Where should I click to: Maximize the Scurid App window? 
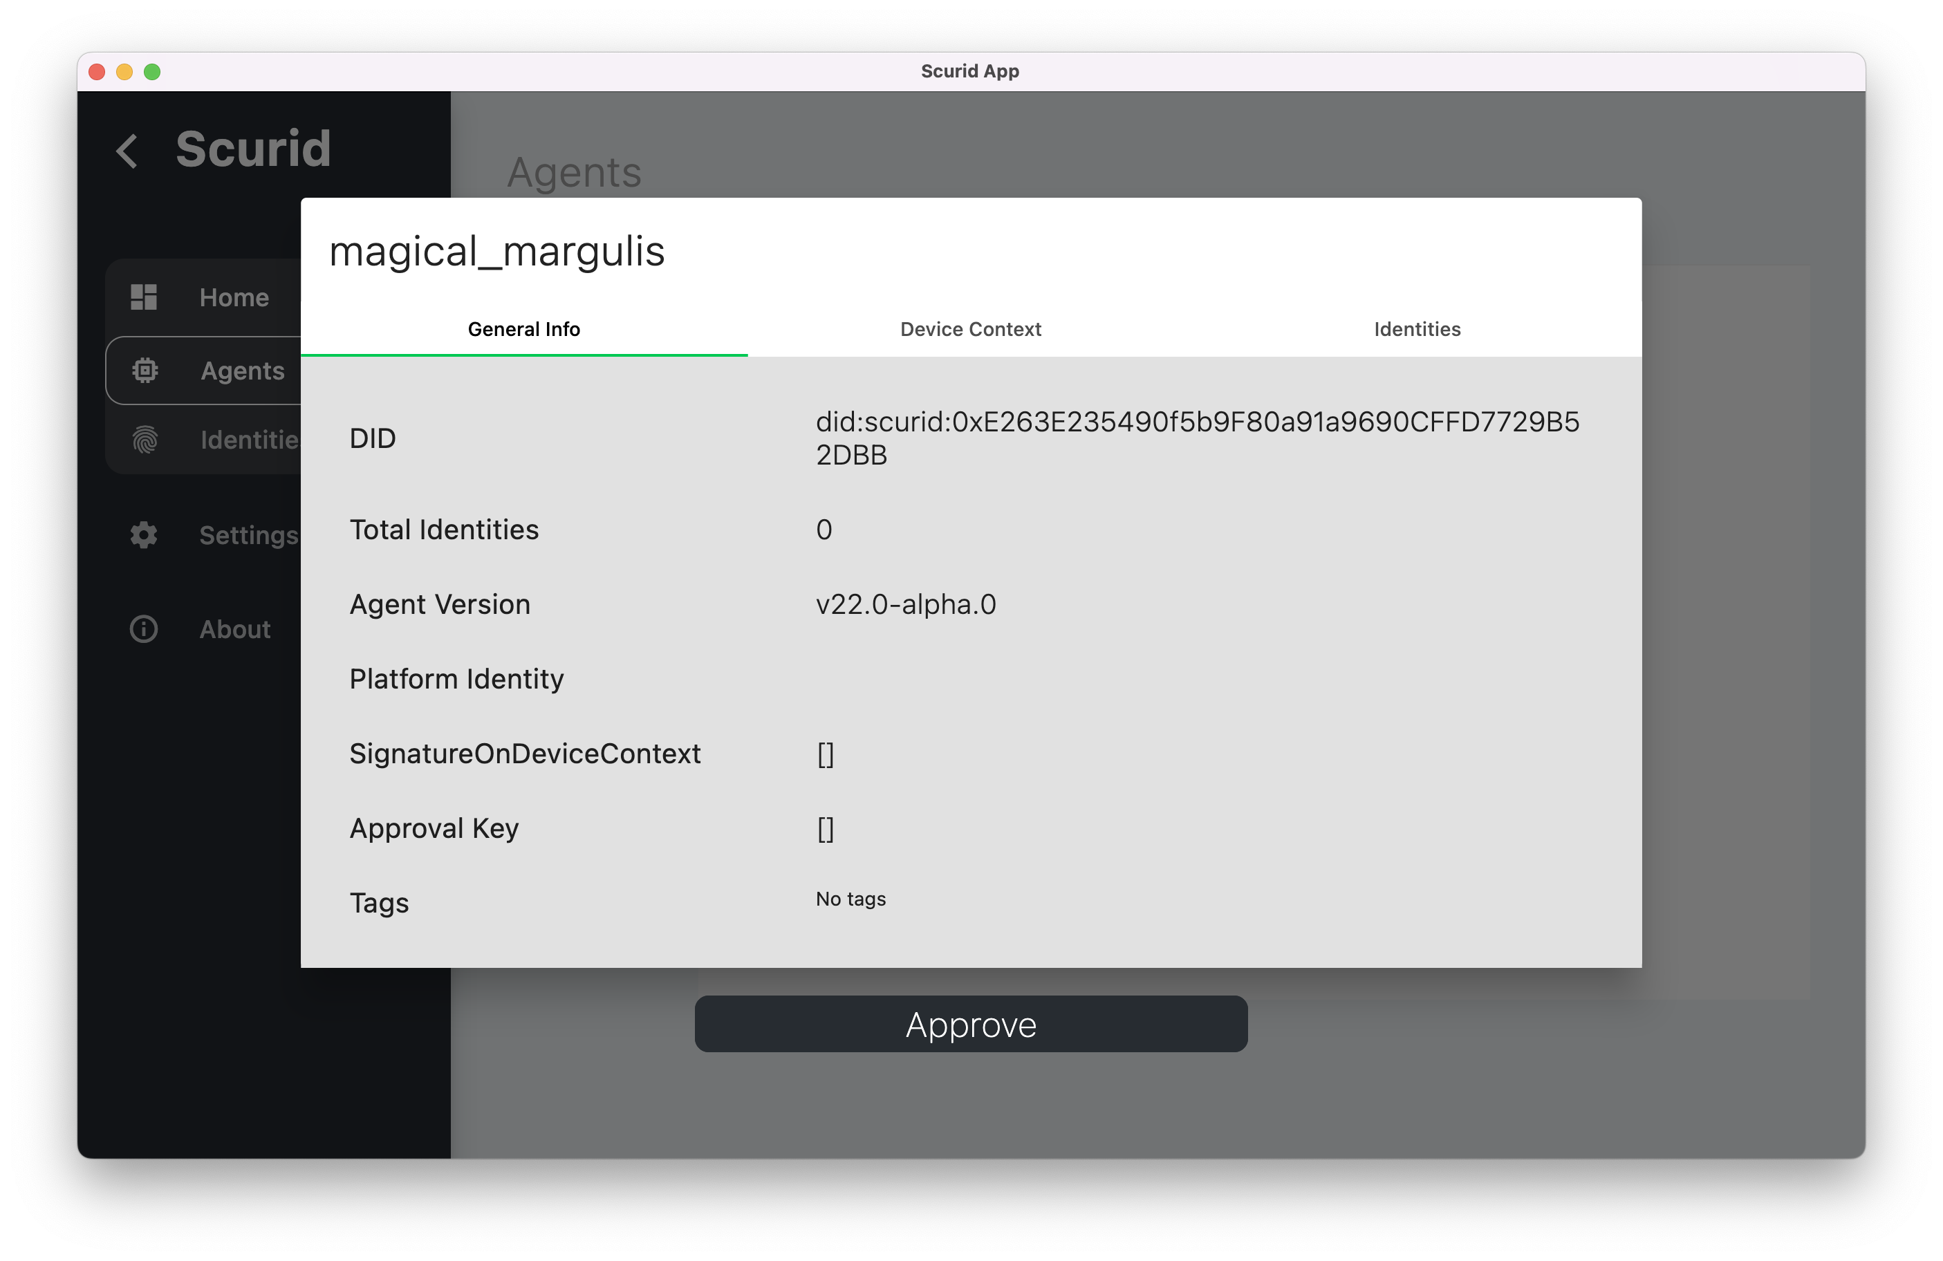point(153,72)
